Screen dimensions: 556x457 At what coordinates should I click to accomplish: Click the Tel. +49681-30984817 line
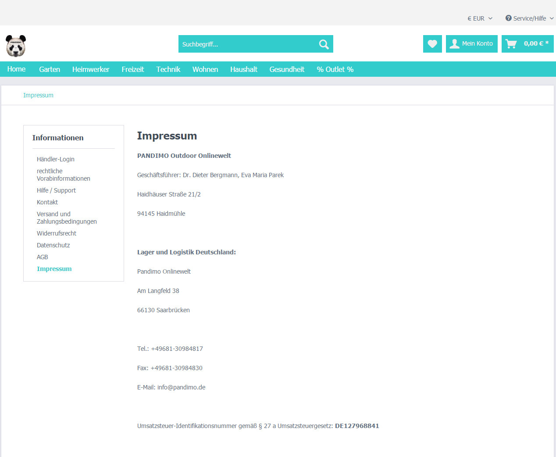point(170,349)
